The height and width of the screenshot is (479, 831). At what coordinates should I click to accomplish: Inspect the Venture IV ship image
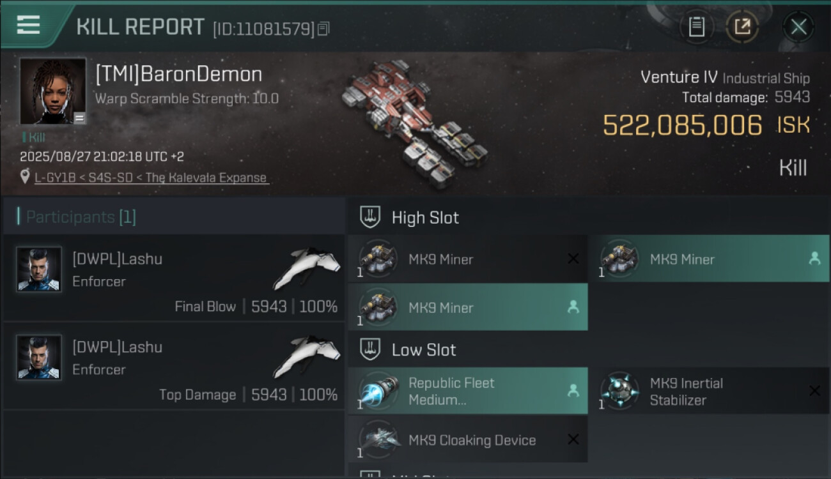point(414,125)
